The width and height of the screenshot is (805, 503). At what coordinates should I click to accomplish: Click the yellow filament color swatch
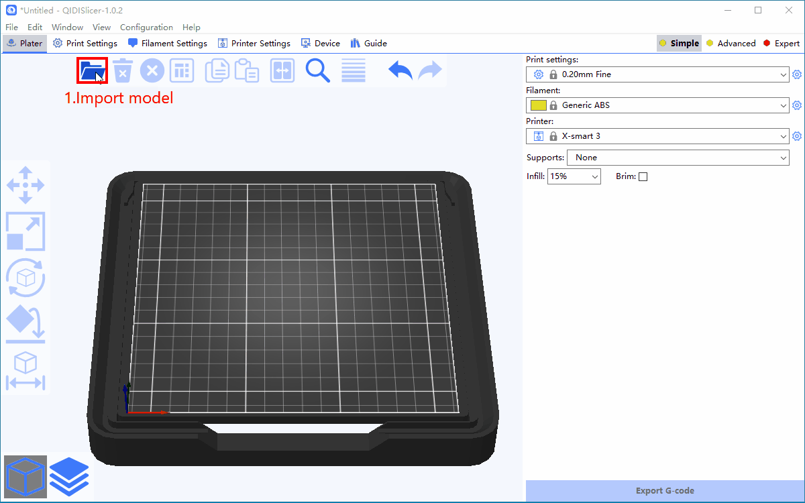tap(538, 105)
